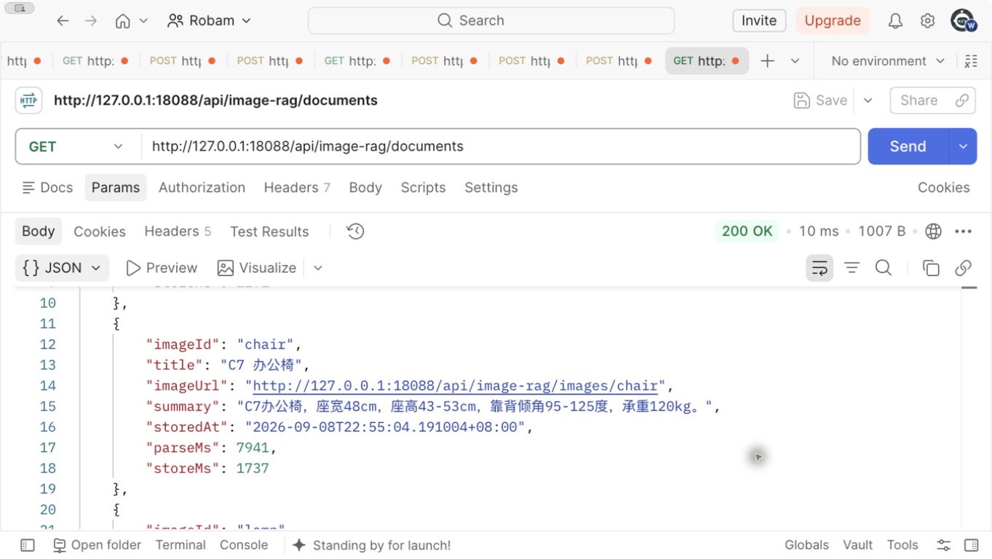Open the request Headers tab
The width and height of the screenshot is (992, 559).
[297, 188]
